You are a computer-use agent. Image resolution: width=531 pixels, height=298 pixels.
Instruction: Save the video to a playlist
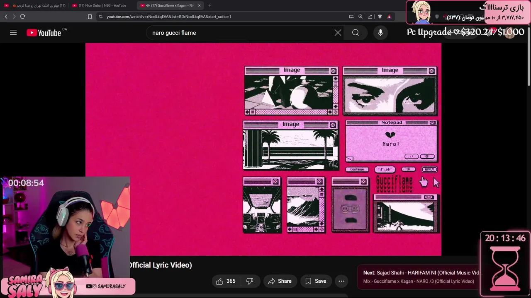coord(316,281)
